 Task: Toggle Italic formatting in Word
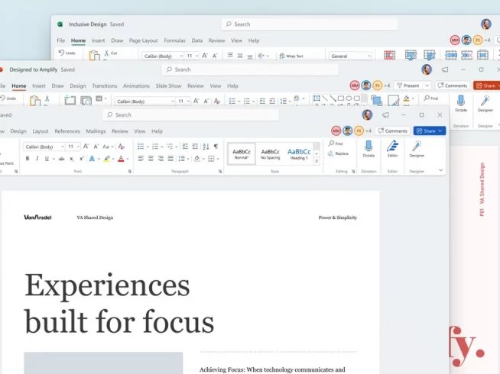pos(37,159)
